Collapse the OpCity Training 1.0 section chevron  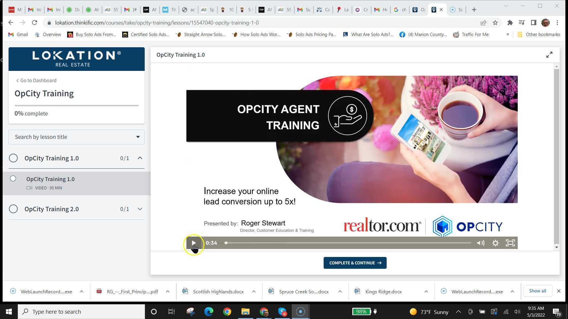pyautogui.click(x=140, y=158)
